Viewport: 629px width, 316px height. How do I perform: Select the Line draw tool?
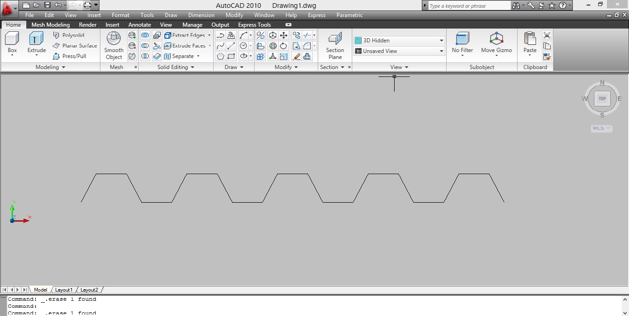232,46
